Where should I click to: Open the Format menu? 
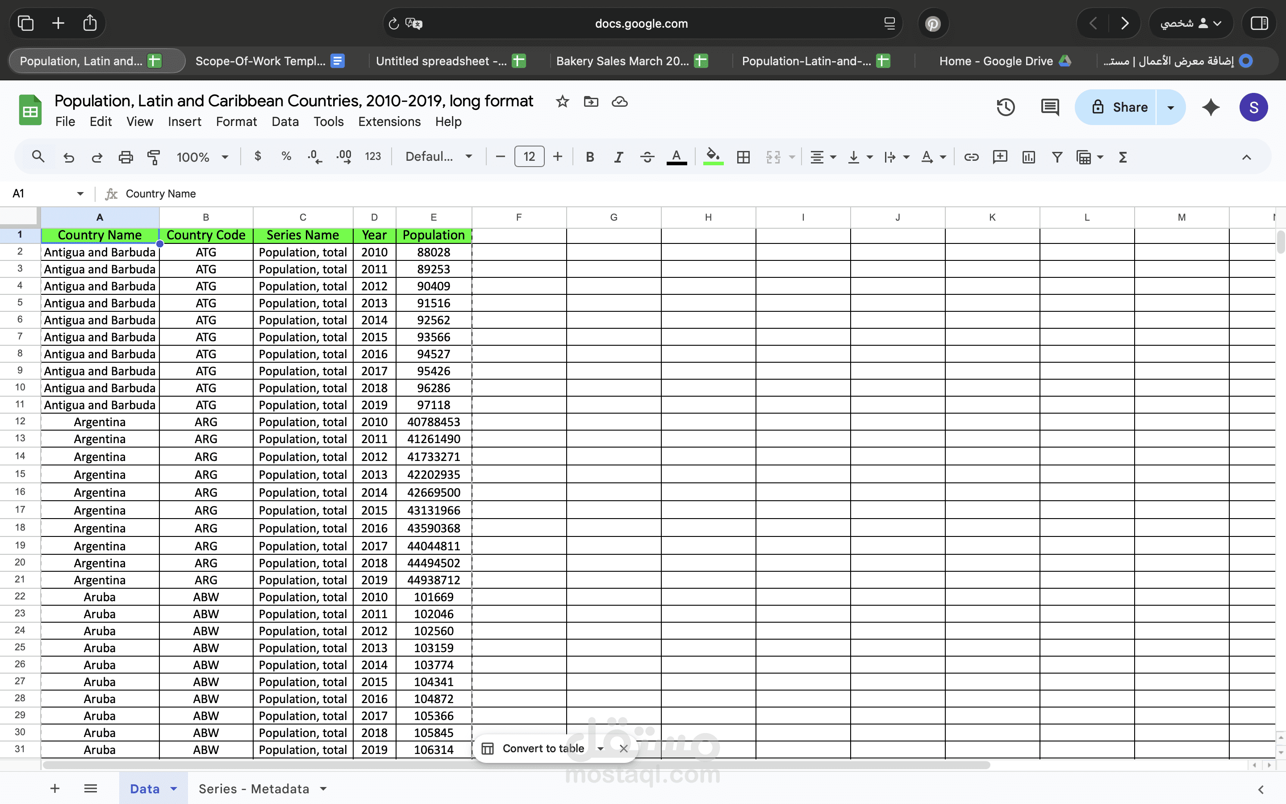click(237, 122)
